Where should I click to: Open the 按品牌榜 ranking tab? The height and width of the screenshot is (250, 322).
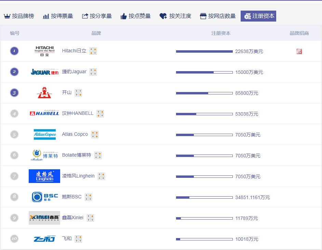(19, 16)
